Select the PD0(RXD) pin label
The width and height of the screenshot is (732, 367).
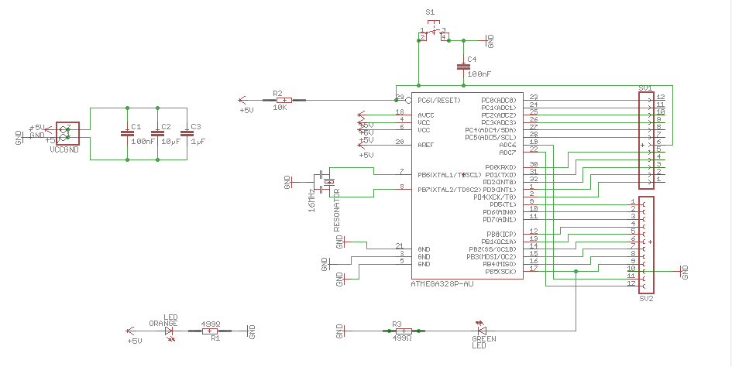tap(501, 167)
